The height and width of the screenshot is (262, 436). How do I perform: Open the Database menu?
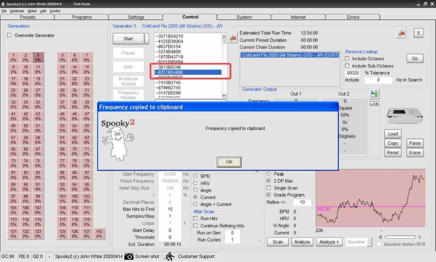pyautogui.click(x=17, y=10)
